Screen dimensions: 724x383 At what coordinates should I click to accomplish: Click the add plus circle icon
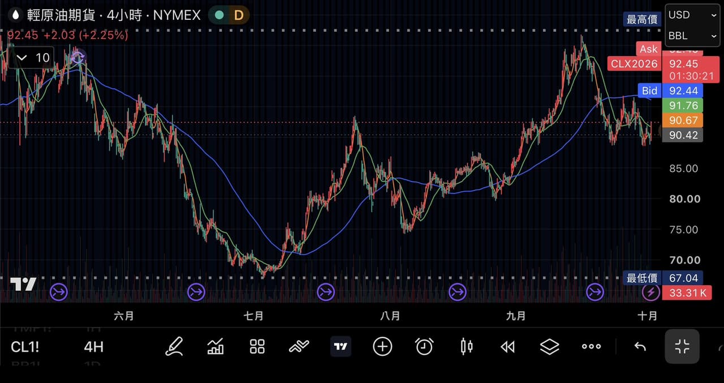coord(382,346)
